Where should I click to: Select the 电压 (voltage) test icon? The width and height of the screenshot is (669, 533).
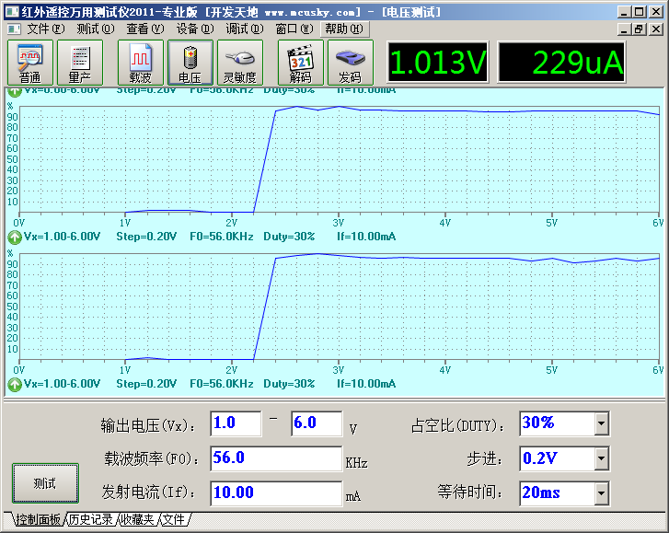(190, 63)
